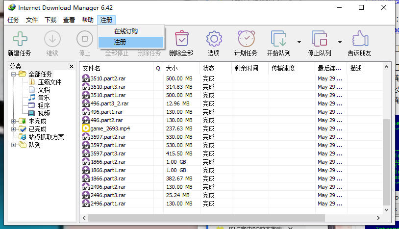Click the 继续 (resume) download icon
The height and width of the screenshot is (229, 399).
pyautogui.click(x=52, y=39)
